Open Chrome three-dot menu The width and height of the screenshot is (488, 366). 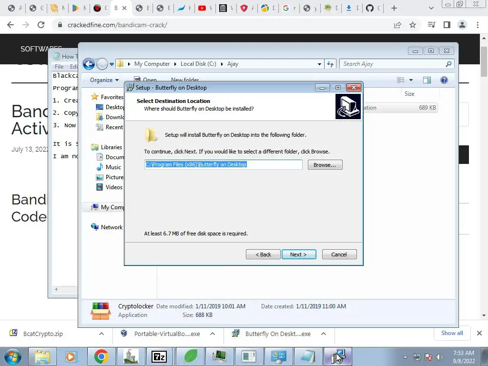(x=478, y=25)
